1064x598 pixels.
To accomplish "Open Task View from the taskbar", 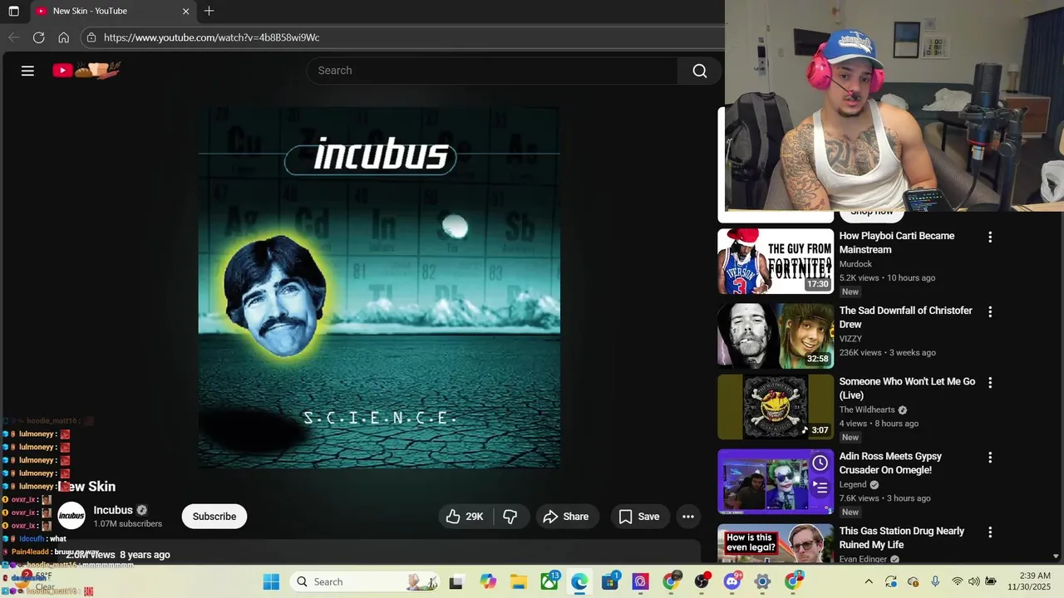I will click(x=456, y=582).
